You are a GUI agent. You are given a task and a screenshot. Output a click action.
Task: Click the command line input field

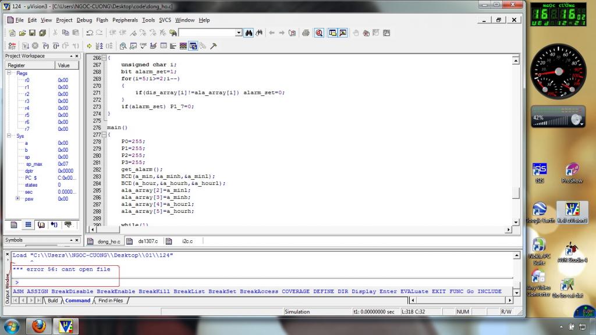pyautogui.click(x=262, y=282)
